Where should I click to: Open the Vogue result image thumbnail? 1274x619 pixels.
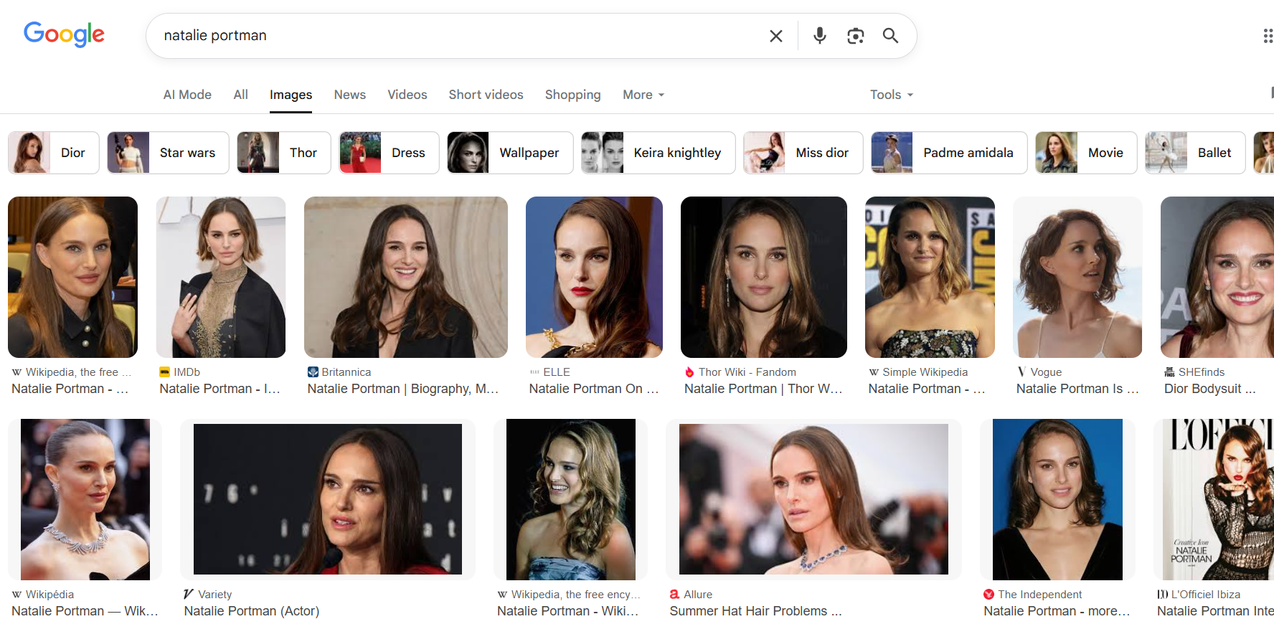tap(1077, 277)
